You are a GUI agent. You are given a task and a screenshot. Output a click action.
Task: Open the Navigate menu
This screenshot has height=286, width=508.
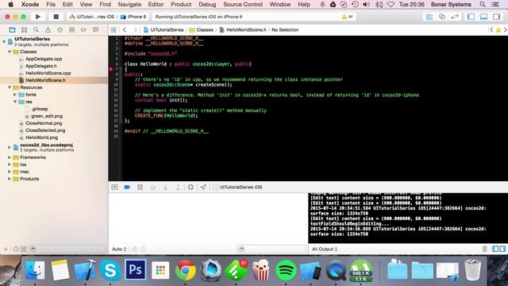129,5
